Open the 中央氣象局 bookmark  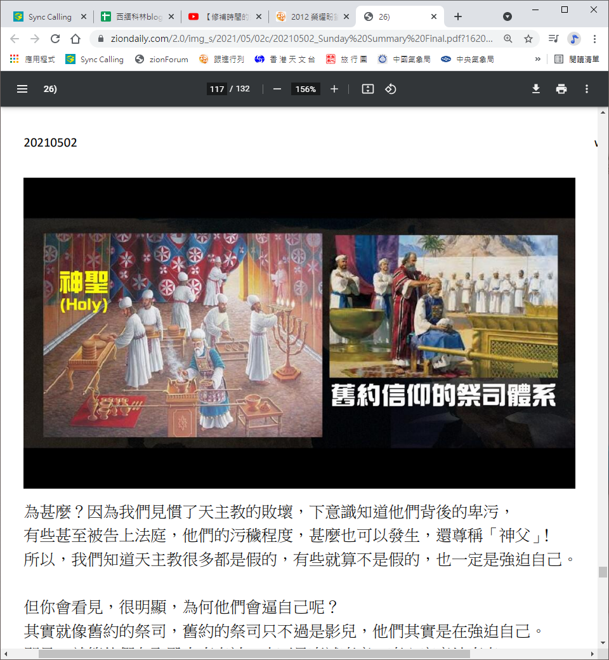[x=467, y=60]
